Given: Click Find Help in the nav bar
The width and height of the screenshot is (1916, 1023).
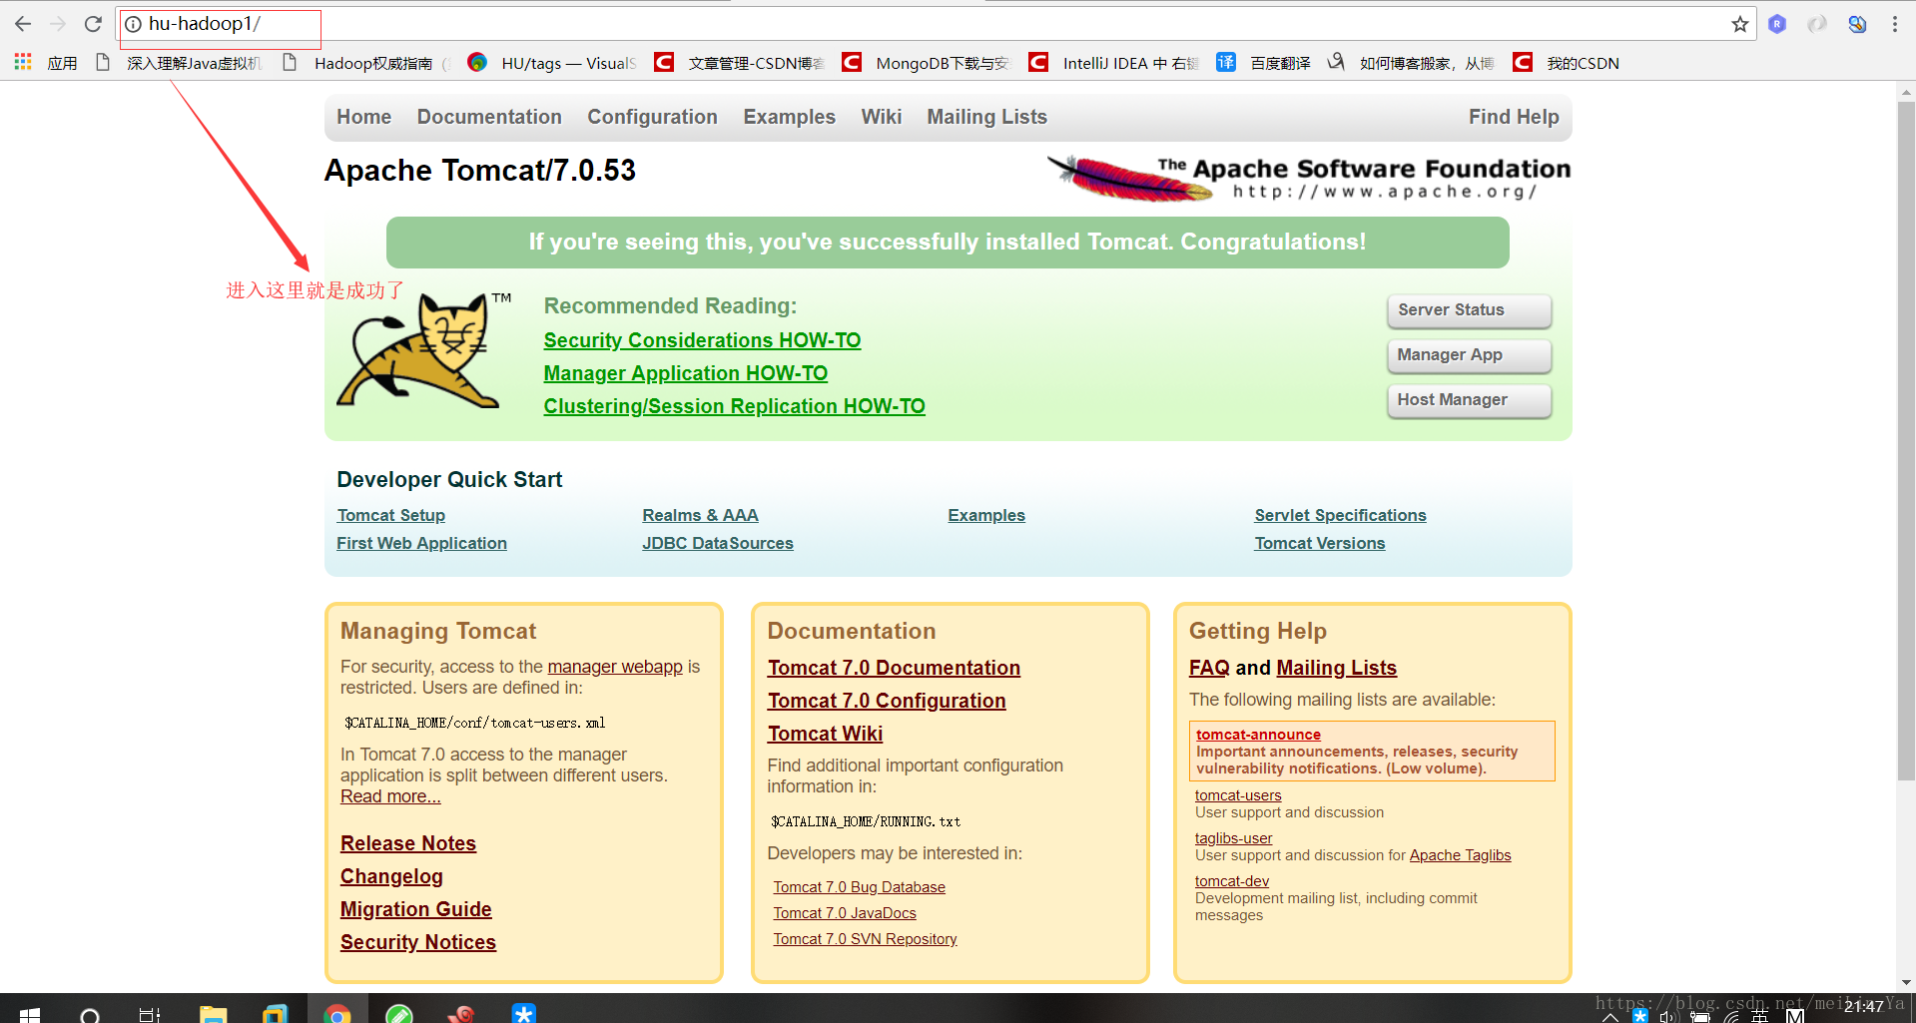Looking at the screenshot, I should [1514, 117].
